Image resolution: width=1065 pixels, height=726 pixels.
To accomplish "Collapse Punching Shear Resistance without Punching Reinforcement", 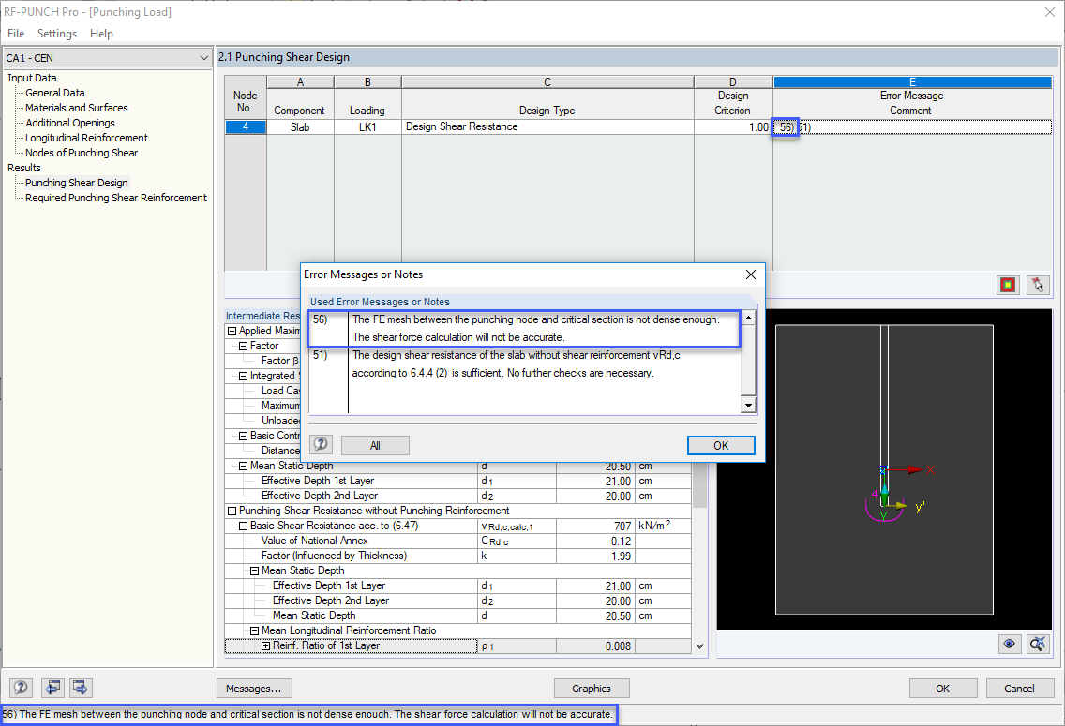I will tap(232, 511).
